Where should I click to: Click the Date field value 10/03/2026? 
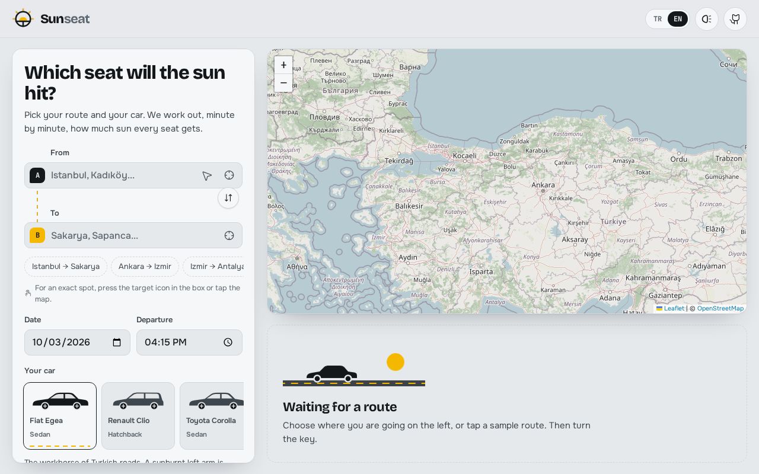point(61,342)
